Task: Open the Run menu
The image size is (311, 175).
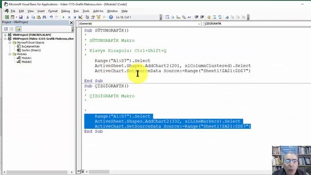Action: 76,11
